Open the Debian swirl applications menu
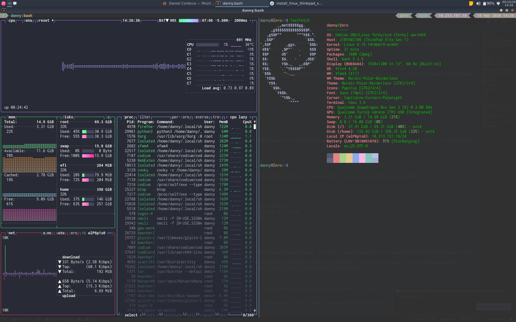Screen dimensions: 516x322 click(3, 3)
